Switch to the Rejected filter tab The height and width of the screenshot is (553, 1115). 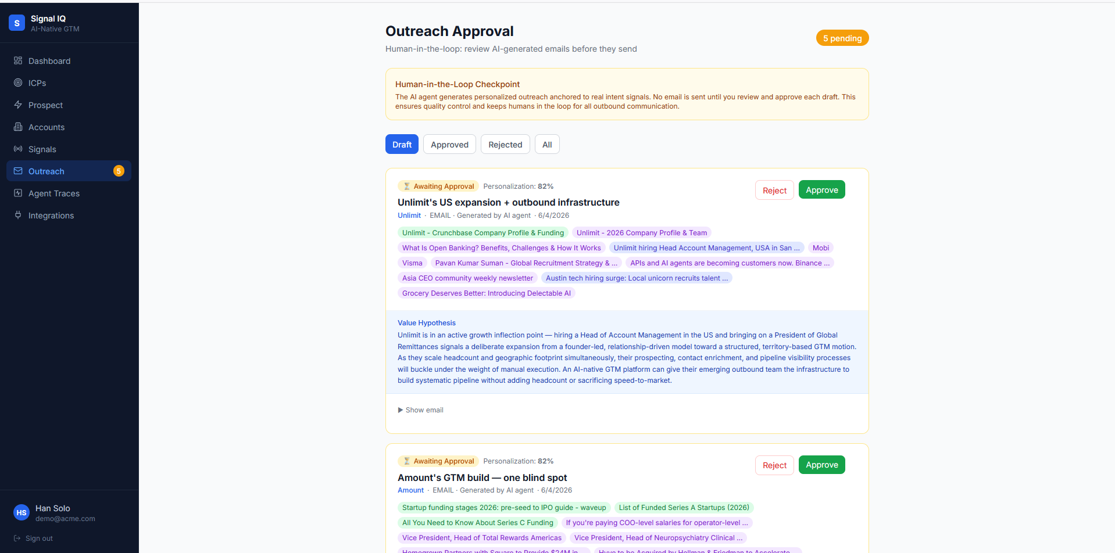click(x=505, y=144)
